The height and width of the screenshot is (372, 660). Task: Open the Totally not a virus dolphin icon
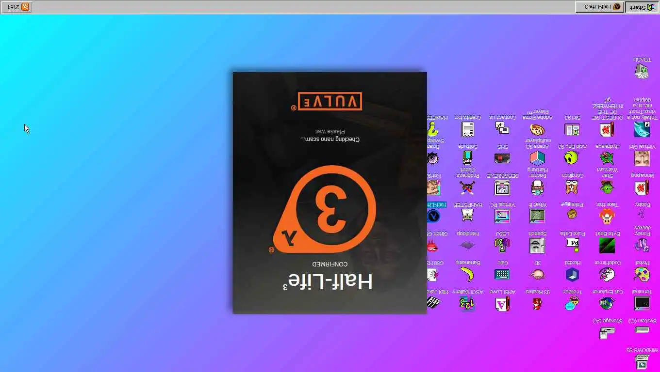pos(642,129)
